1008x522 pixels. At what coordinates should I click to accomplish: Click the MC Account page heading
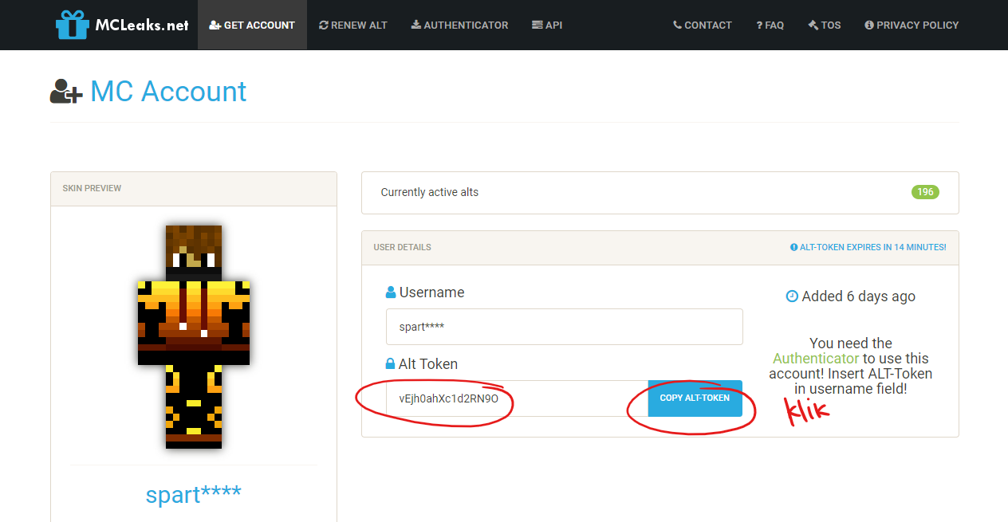tap(168, 92)
